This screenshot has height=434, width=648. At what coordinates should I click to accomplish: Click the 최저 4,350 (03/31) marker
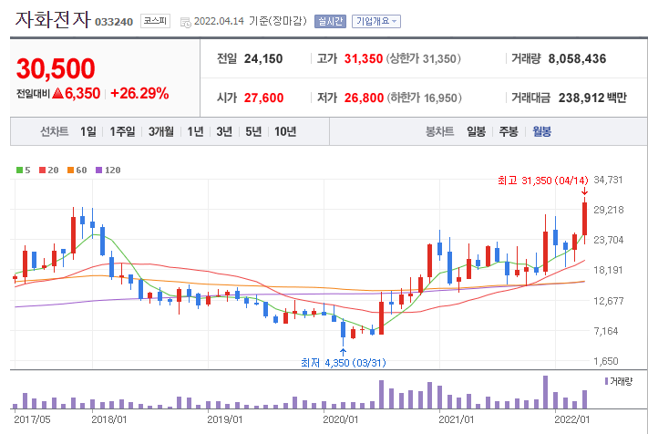click(x=344, y=363)
